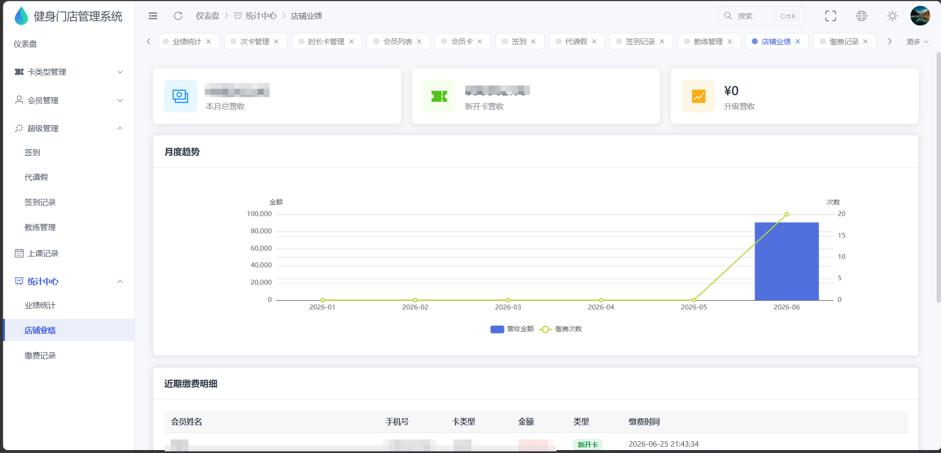Switch to 缴费记录 tab
Image resolution: width=941 pixels, height=453 pixels.
point(844,42)
